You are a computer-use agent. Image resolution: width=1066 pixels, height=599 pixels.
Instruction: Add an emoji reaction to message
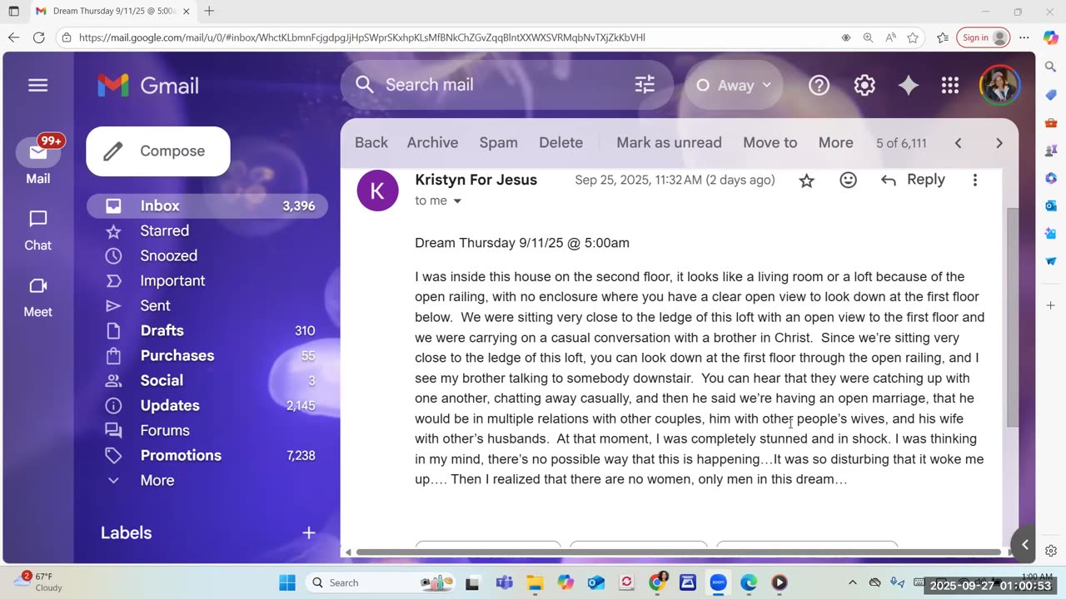[848, 180]
